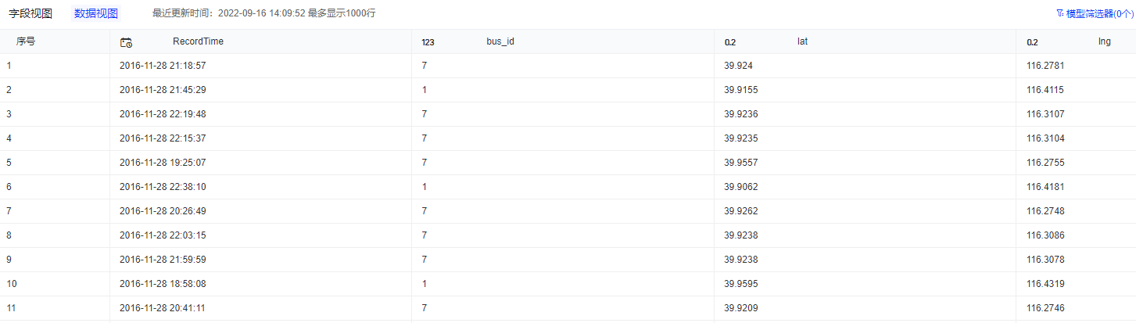Click the 123 numeric type icon for bus_id

point(428,42)
